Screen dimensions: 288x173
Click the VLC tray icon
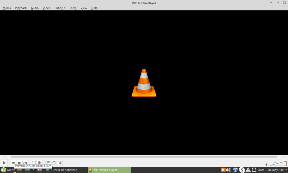point(223,170)
